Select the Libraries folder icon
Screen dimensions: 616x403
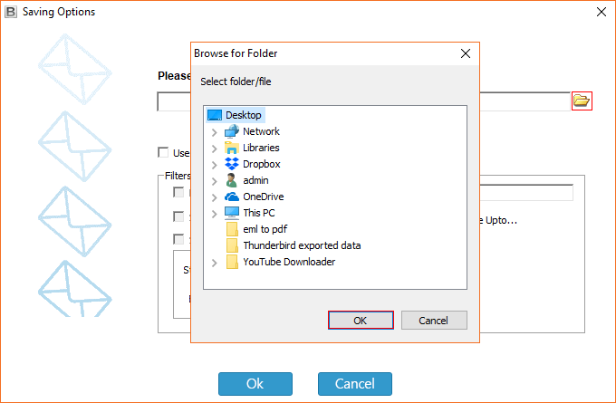click(231, 148)
